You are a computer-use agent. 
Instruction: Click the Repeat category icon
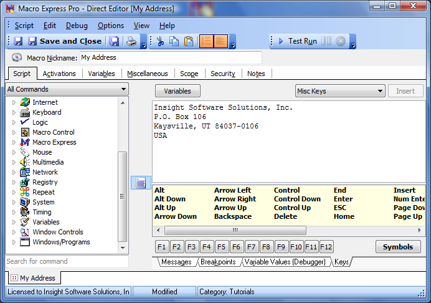point(25,192)
